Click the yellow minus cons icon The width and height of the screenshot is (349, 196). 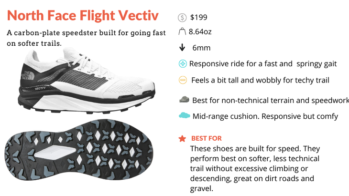pyautogui.click(x=183, y=80)
